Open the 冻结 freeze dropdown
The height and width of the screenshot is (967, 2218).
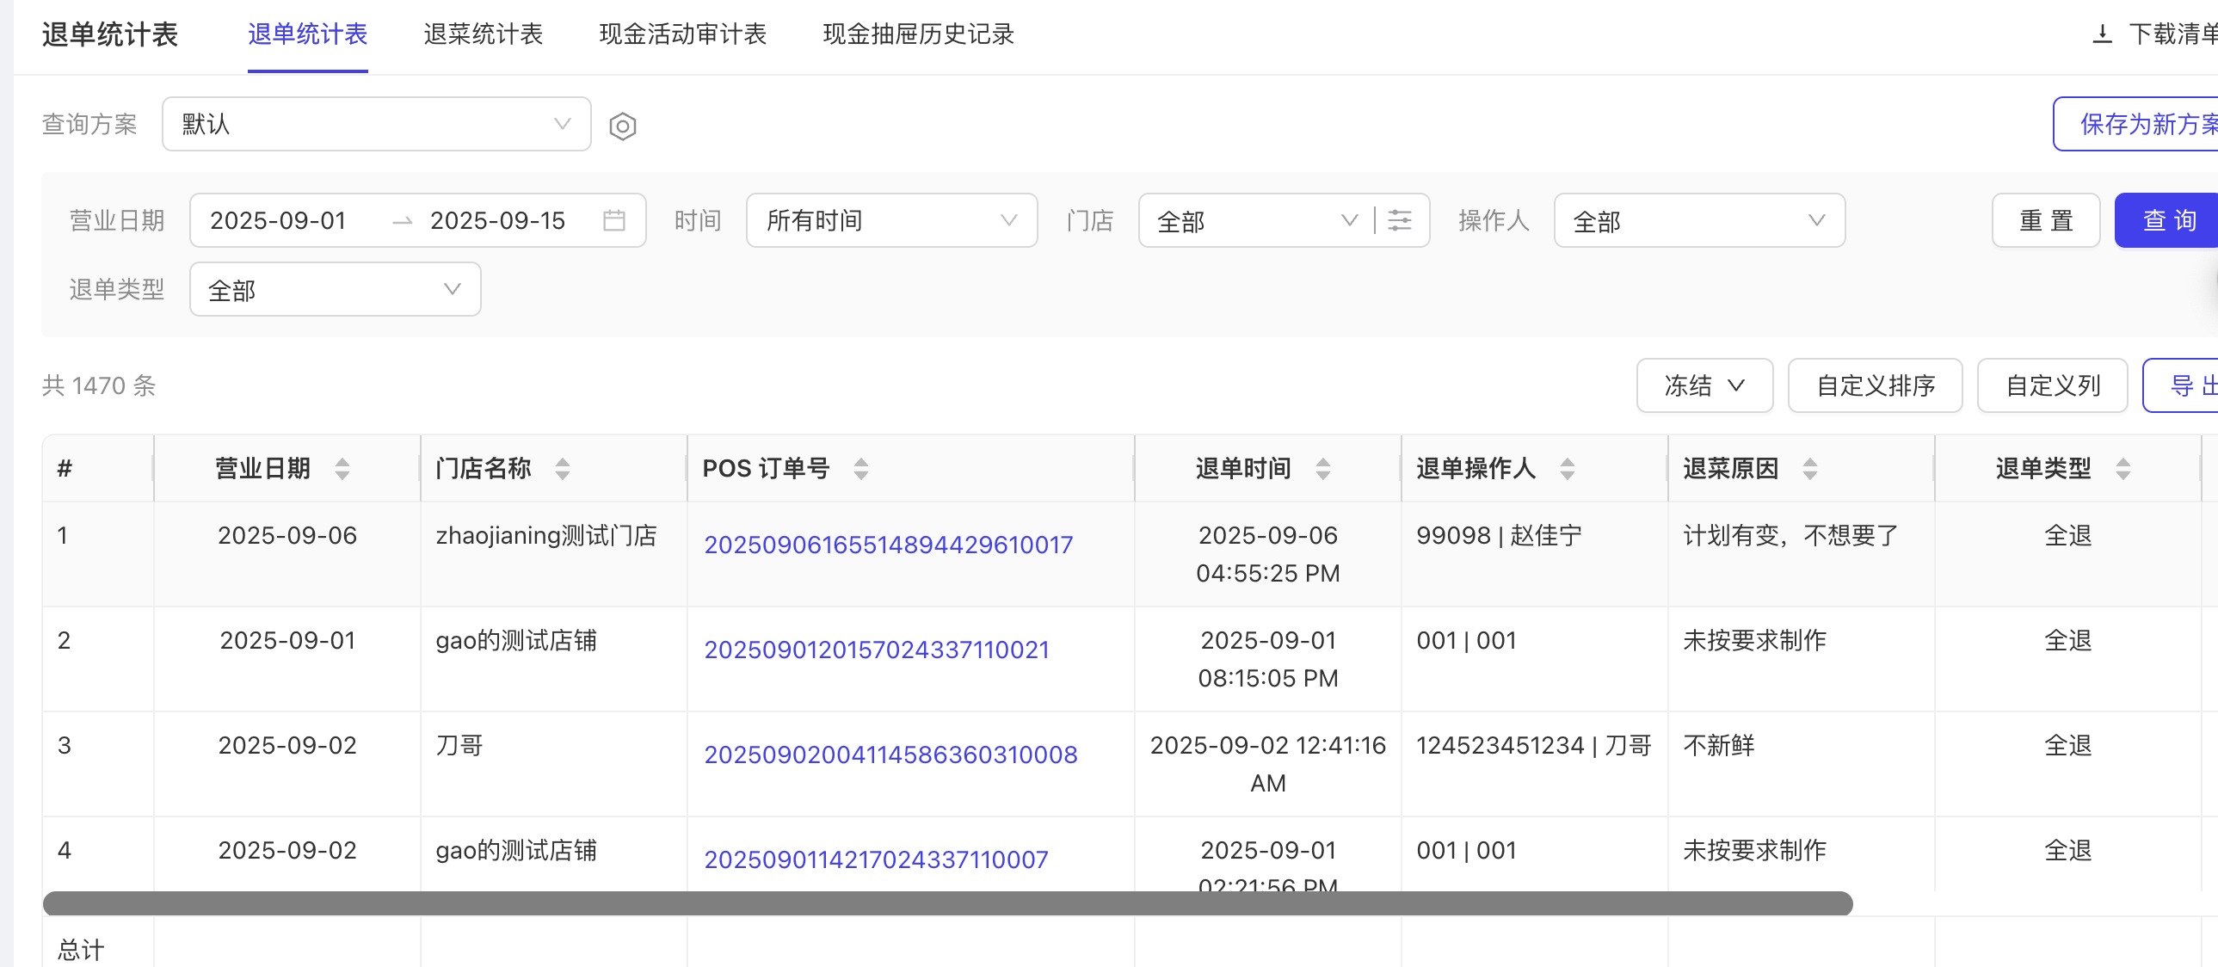(x=1704, y=385)
